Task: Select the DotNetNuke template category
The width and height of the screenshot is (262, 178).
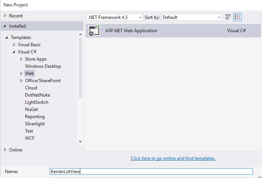Action: [37, 95]
